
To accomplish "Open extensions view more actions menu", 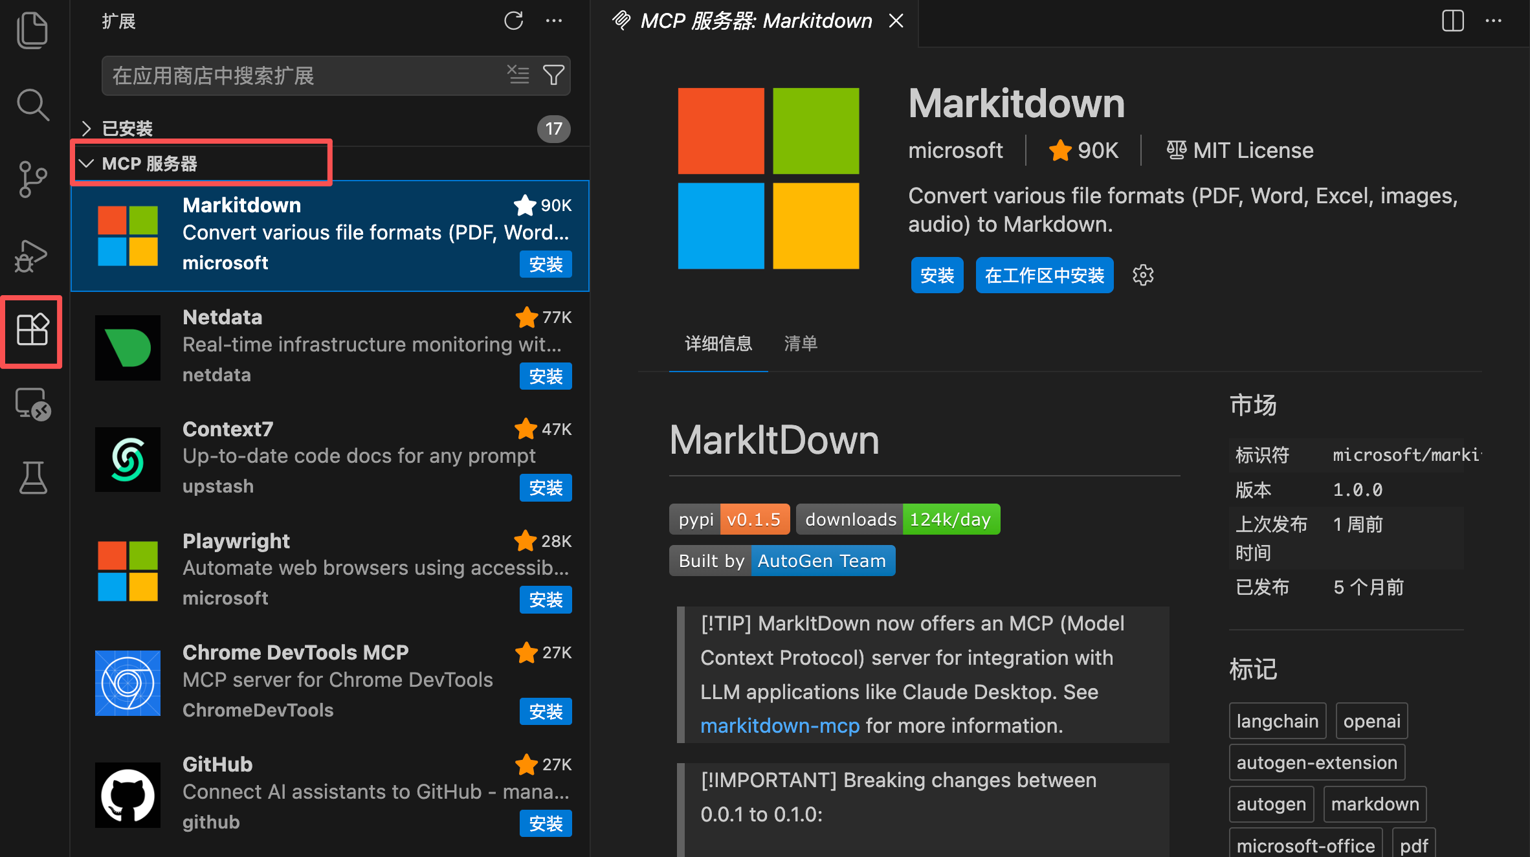I will pyautogui.click(x=554, y=21).
